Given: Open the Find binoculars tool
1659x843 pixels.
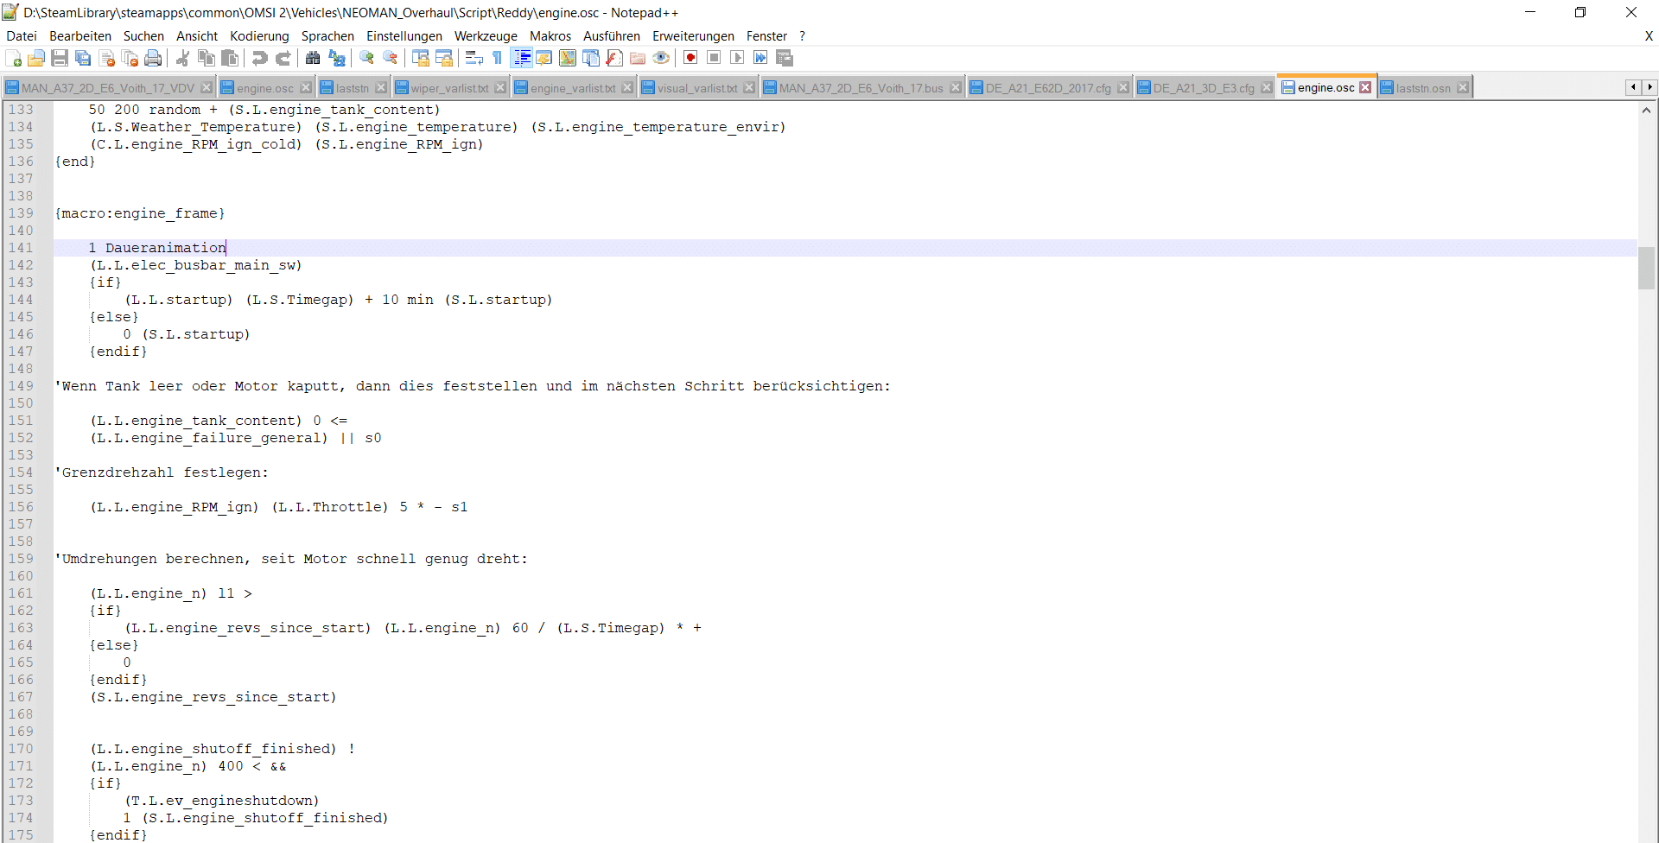Looking at the screenshot, I should pos(313,58).
